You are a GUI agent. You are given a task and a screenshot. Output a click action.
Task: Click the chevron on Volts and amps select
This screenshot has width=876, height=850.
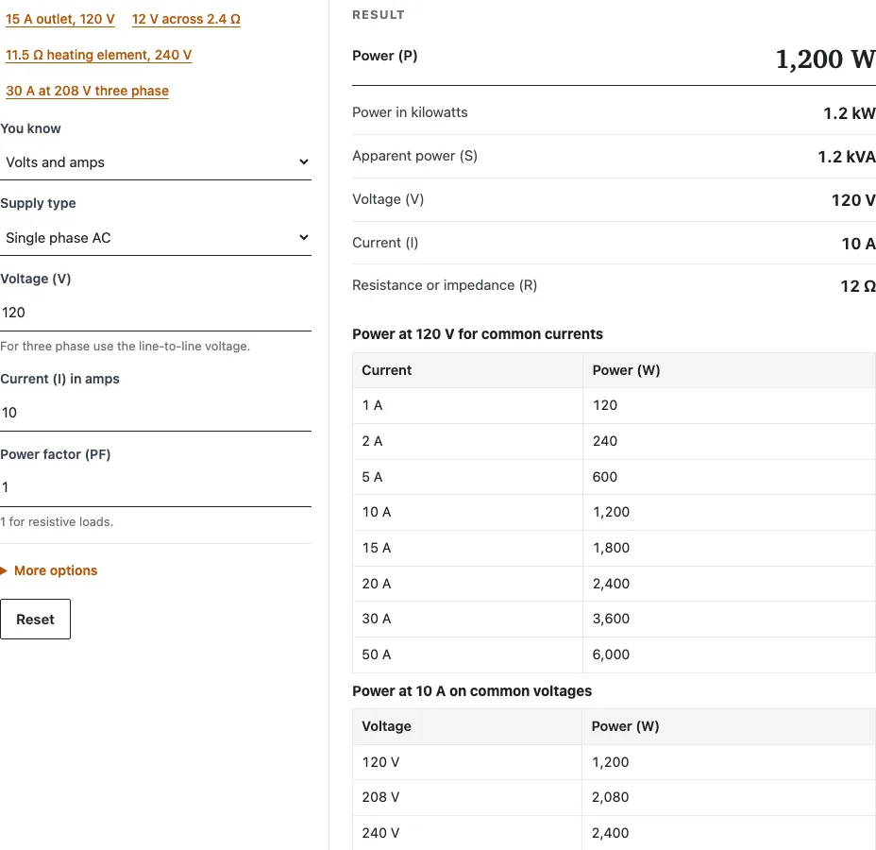303,162
